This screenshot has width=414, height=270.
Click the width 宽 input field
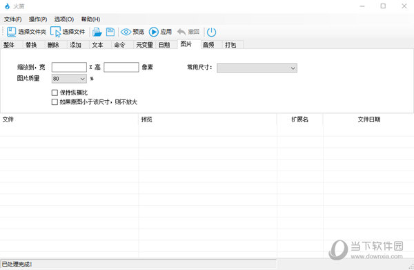click(69, 67)
